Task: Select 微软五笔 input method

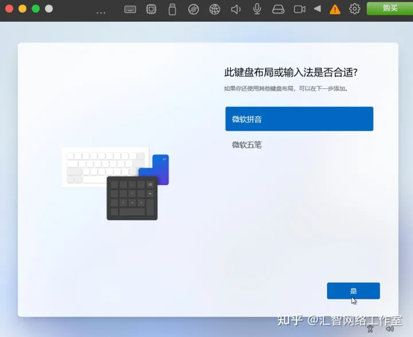Action: click(299, 144)
